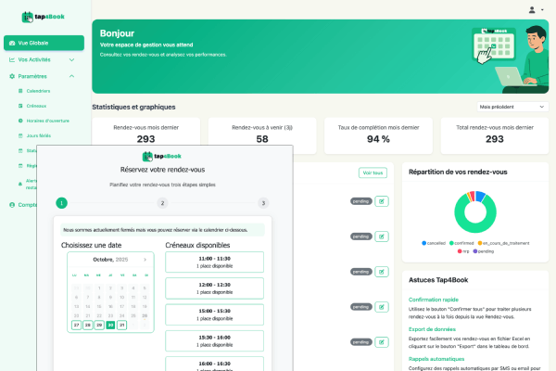Viewport: 556px width, 371px height.
Task: Select the 11:00 - 11:30 time slot
Action: [x=214, y=262]
